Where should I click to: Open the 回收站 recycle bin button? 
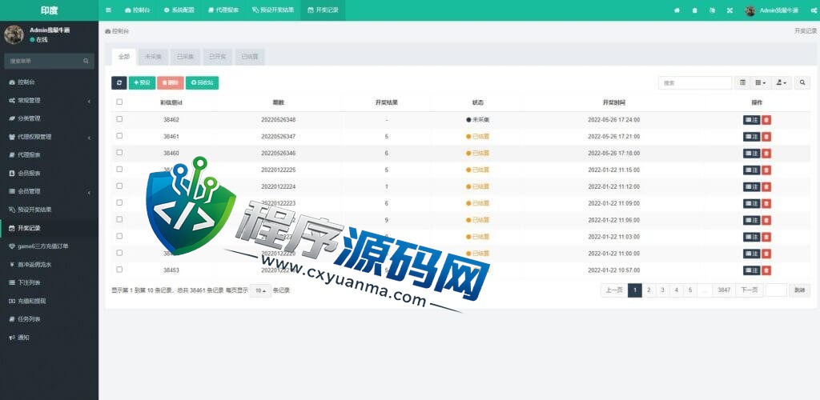point(202,82)
